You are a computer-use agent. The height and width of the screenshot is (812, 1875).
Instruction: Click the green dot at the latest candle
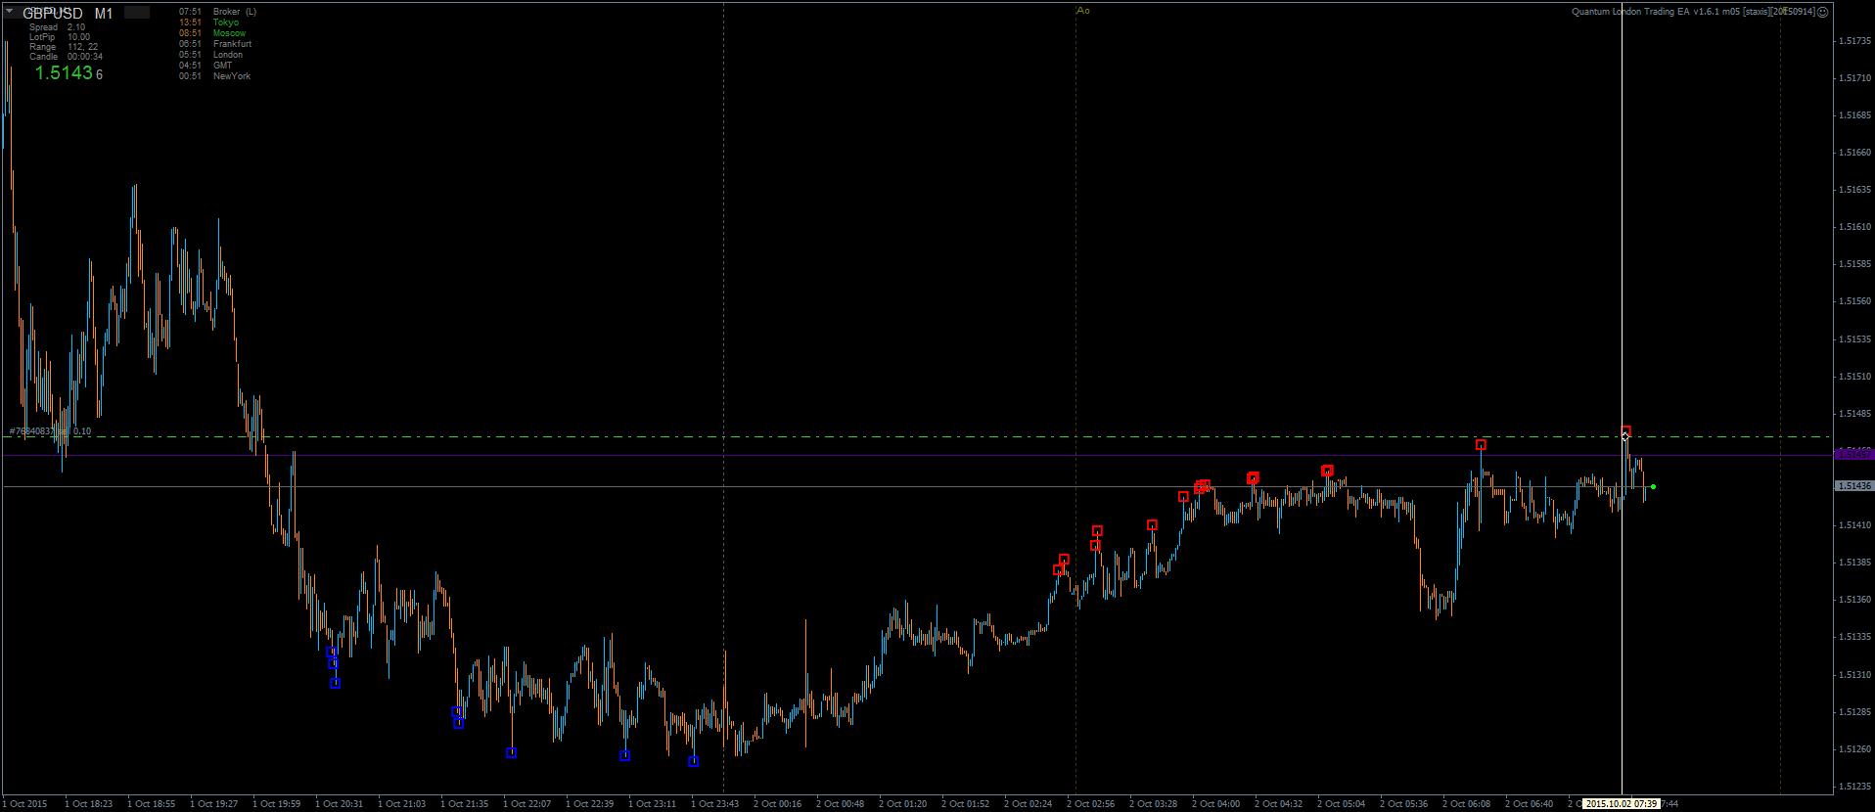pyautogui.click(x=1653, y=486)
